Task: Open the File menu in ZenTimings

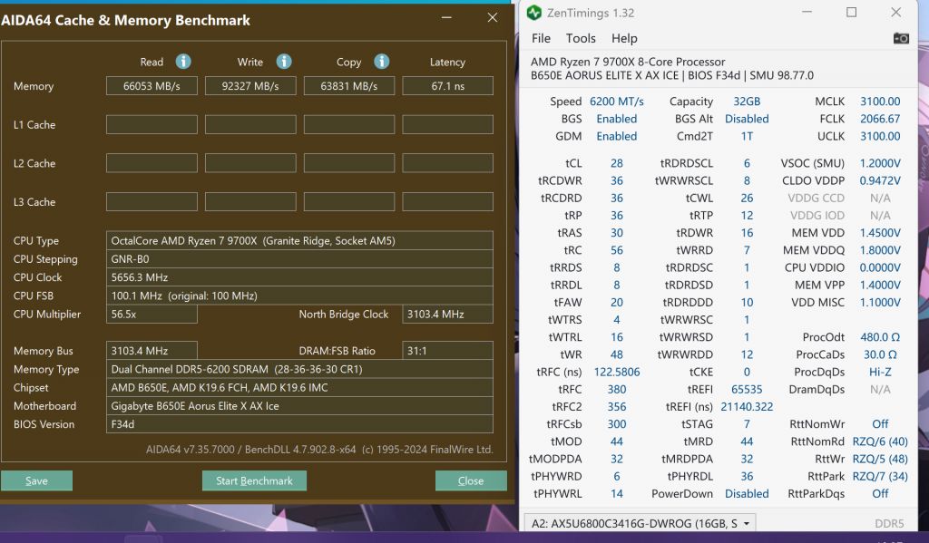Action: pos(541,38)
